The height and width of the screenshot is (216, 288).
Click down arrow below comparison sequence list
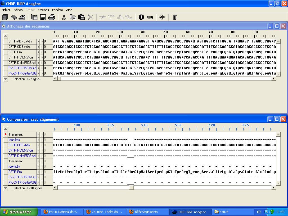click(6, 188)
